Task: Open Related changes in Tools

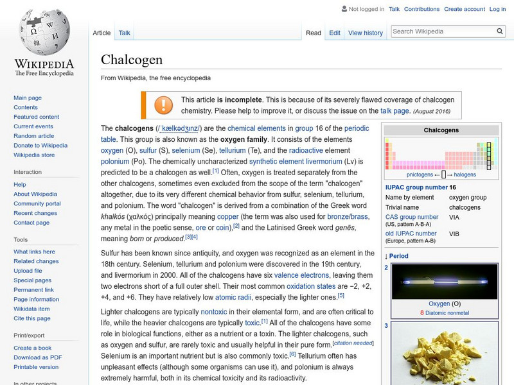Action: [x=36, y=261]
